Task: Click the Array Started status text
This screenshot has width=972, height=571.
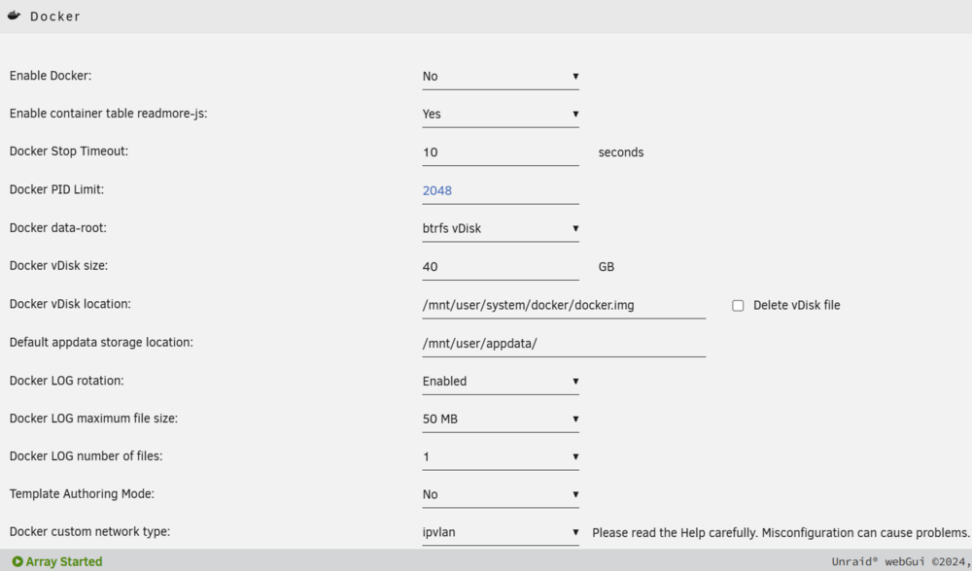Action: point(64,561)
